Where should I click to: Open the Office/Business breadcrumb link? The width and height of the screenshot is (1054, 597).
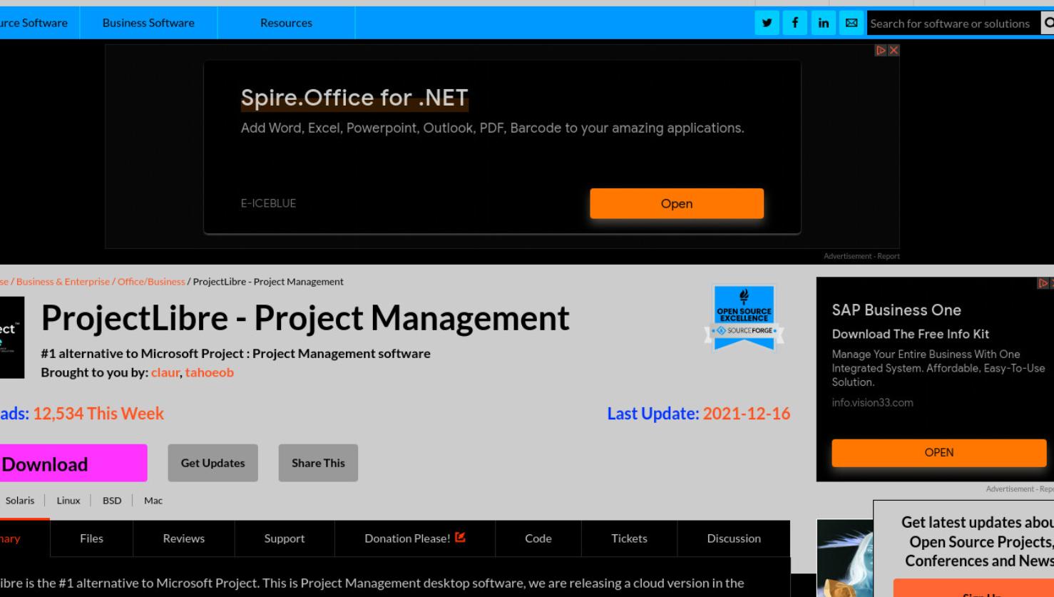click(x=151, y=282)
